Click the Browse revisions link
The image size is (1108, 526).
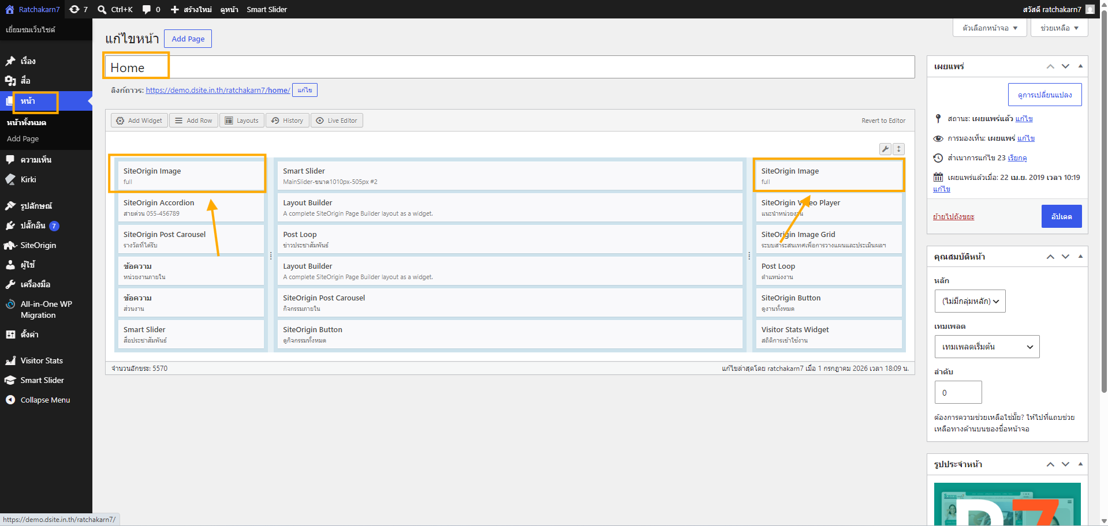coord(1017,158)
